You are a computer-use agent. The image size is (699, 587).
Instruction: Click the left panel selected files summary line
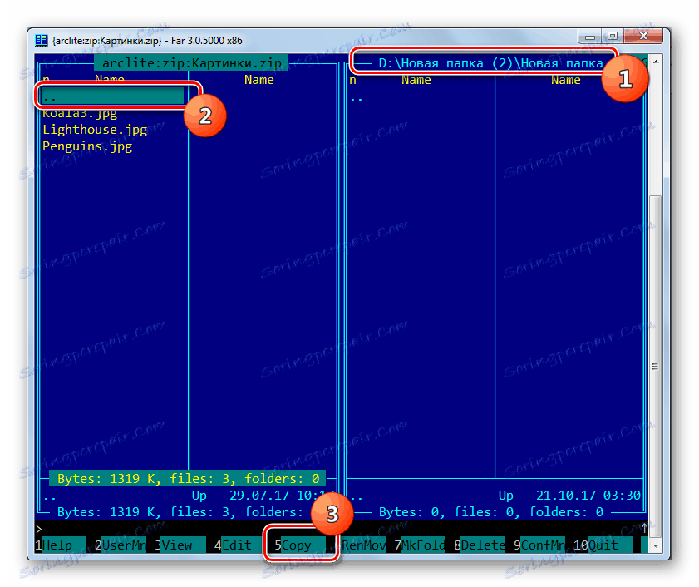pos(188,479)
